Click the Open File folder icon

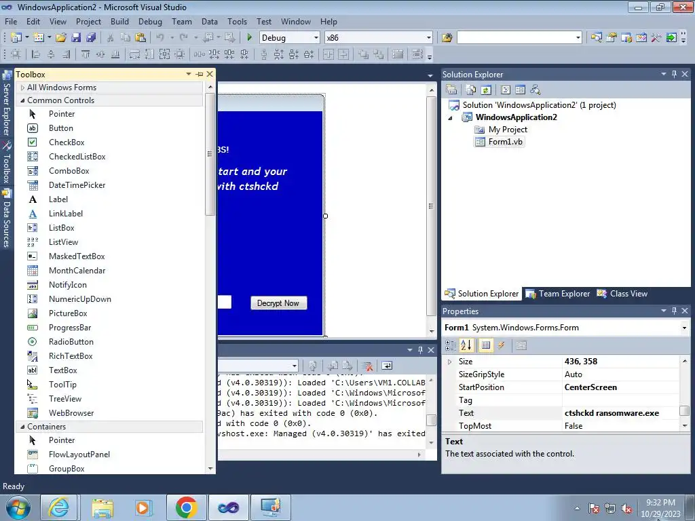point(60,38)
